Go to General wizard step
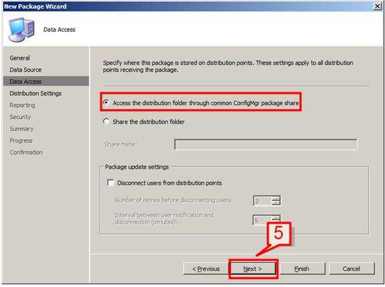 [19, 58]
